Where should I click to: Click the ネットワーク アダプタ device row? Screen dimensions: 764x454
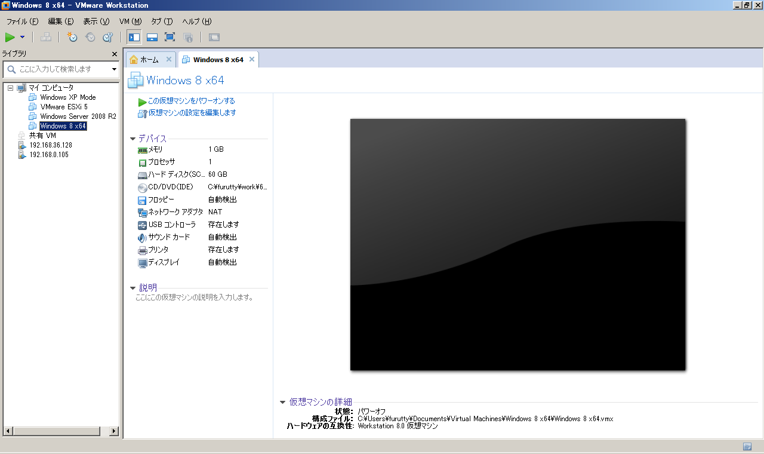pyautogui.click(x=202, y=212)
